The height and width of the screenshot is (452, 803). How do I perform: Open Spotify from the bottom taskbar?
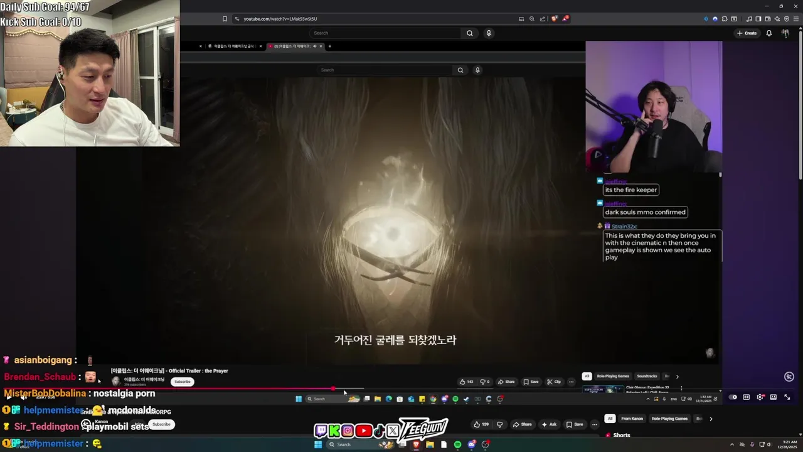coord(457,444)
